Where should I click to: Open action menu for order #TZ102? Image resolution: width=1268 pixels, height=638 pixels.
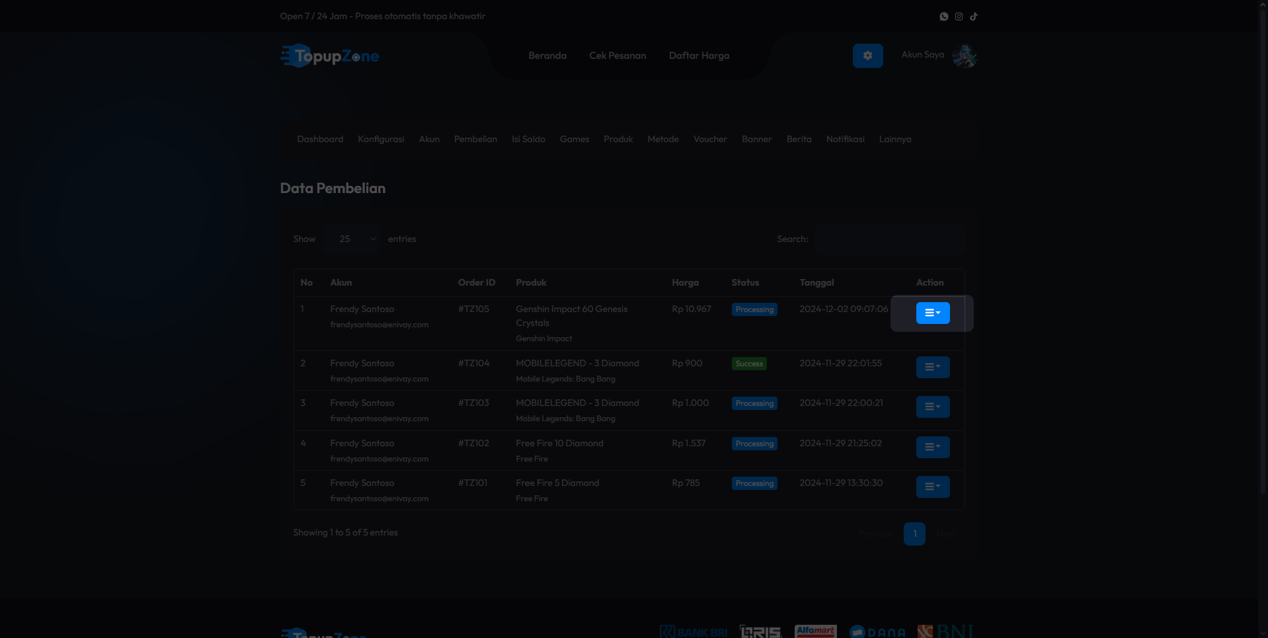(x=933, y=447)
